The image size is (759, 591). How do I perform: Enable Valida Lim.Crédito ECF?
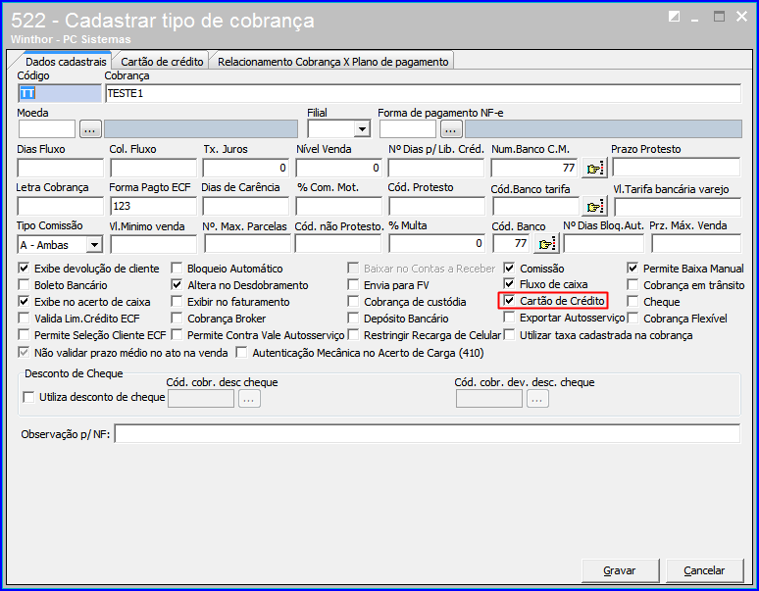pyautogui.click(x=24, y=318)
